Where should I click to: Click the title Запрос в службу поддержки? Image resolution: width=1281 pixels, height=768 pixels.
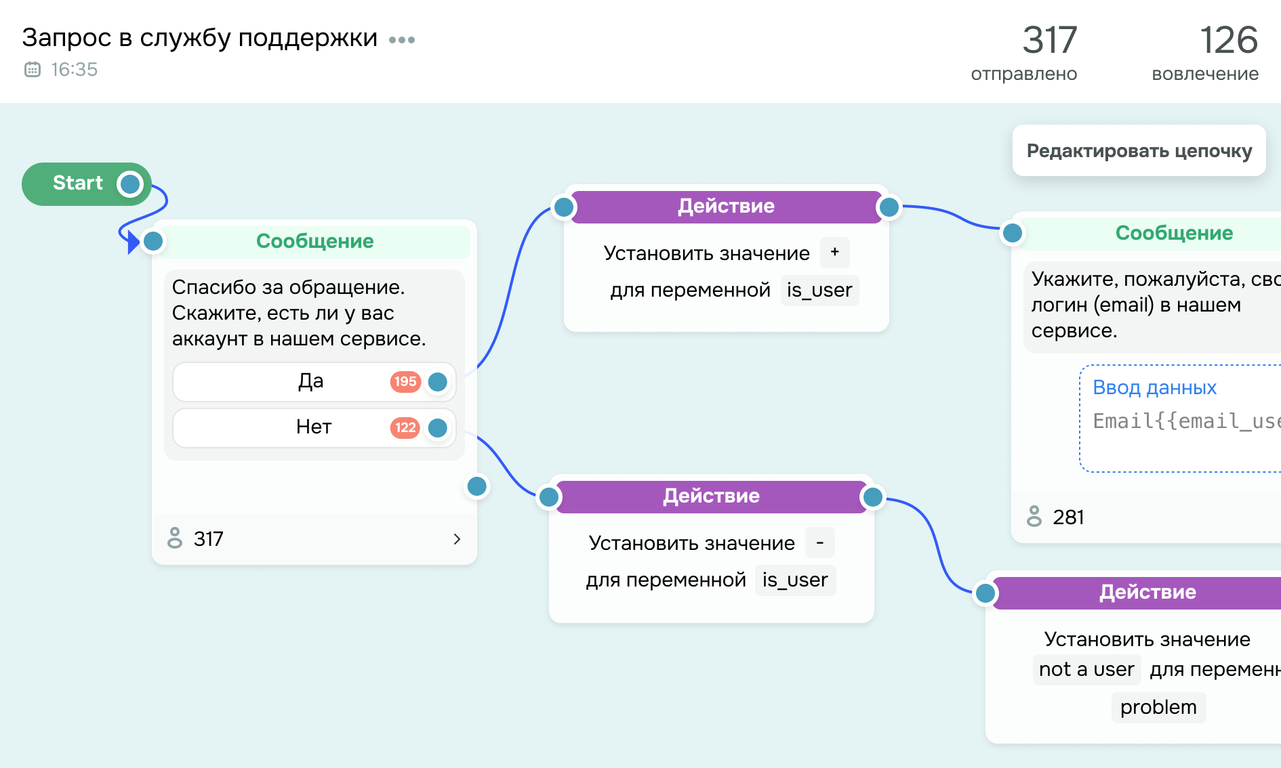coord(199,38)
